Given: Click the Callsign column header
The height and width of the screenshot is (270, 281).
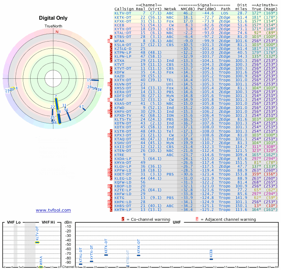Looking at the screenshot, I should click(124, 9).
